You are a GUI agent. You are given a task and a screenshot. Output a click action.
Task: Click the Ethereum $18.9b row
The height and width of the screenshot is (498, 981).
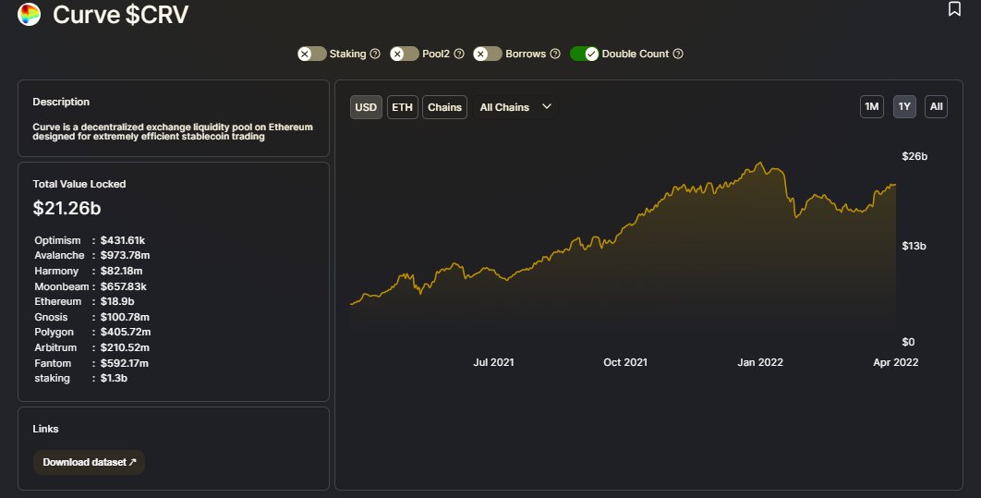click(84, 301)
